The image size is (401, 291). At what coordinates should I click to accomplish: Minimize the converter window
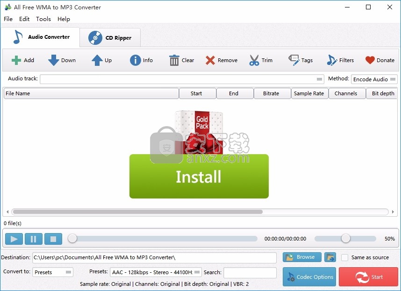click(x=347, y=7)
